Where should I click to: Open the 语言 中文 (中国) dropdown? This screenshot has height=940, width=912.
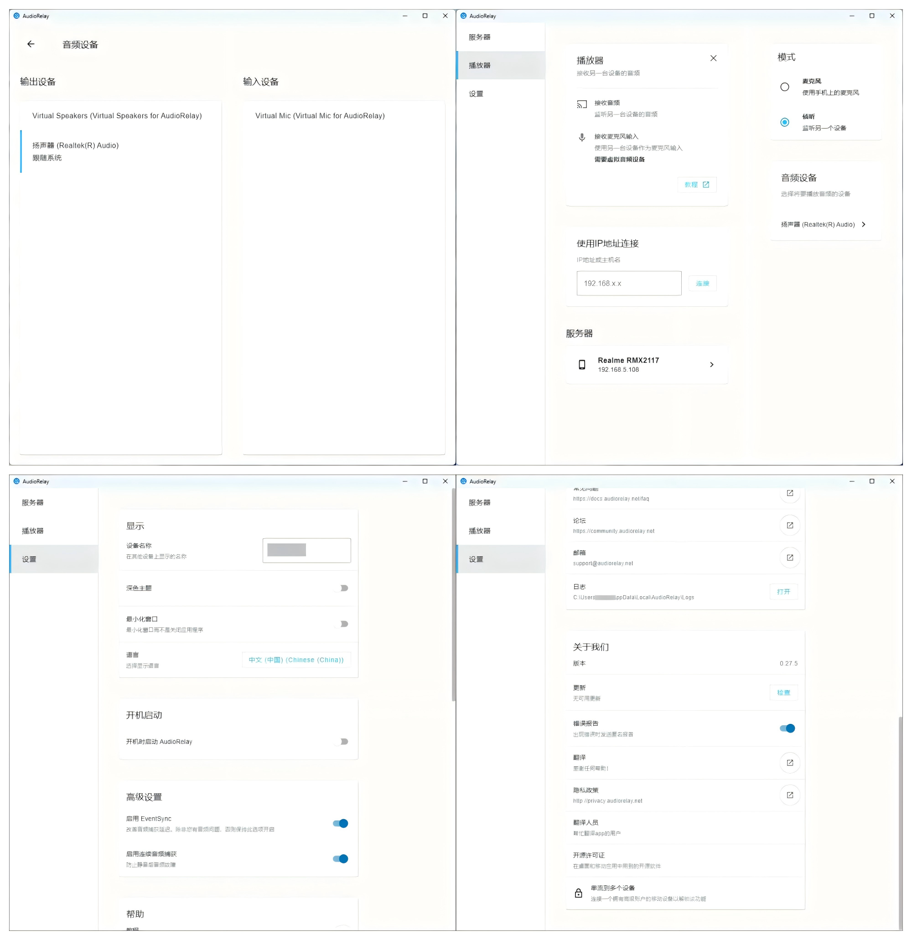[296, 660]
